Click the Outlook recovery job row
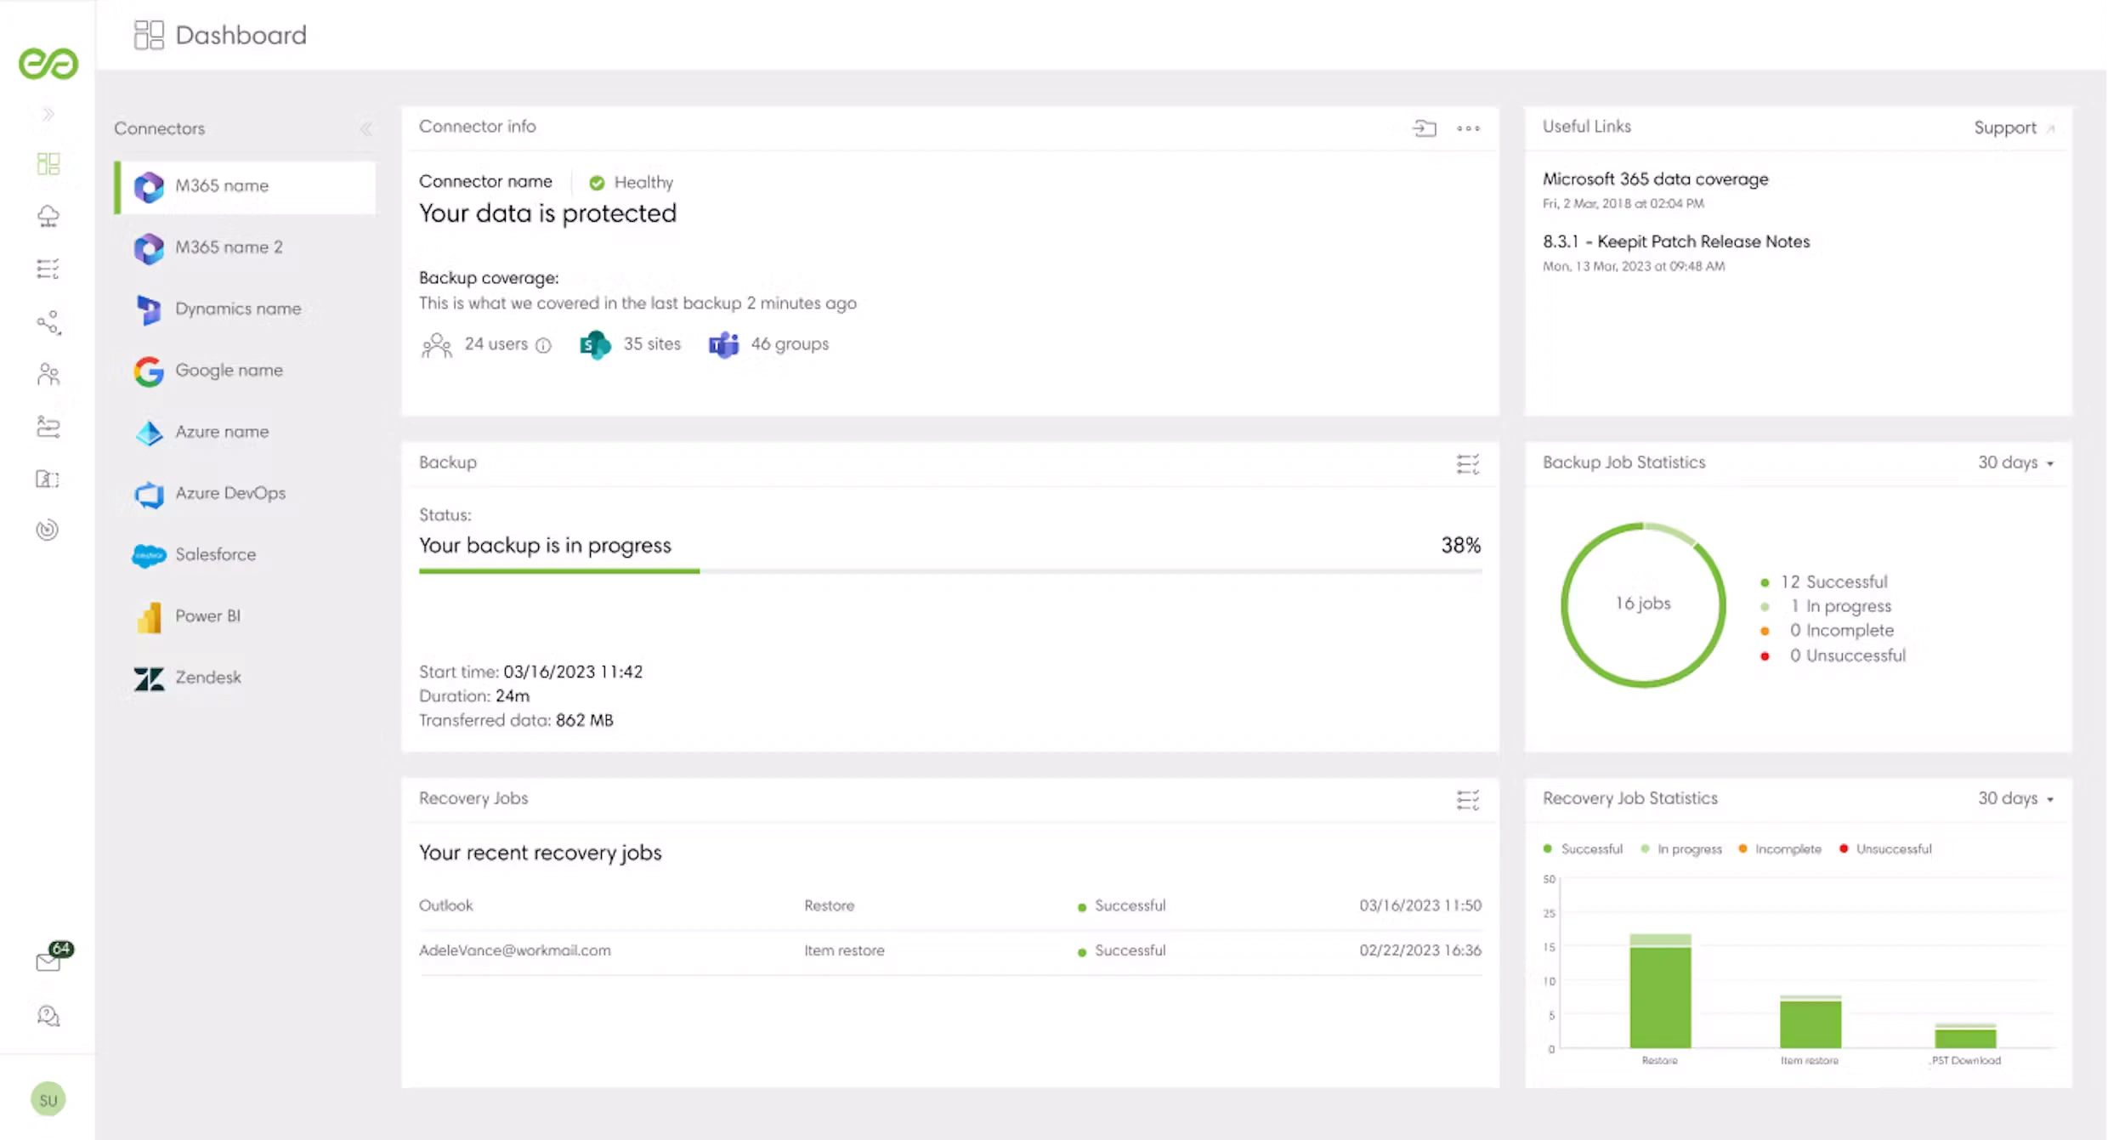 [x=950, y=906]
